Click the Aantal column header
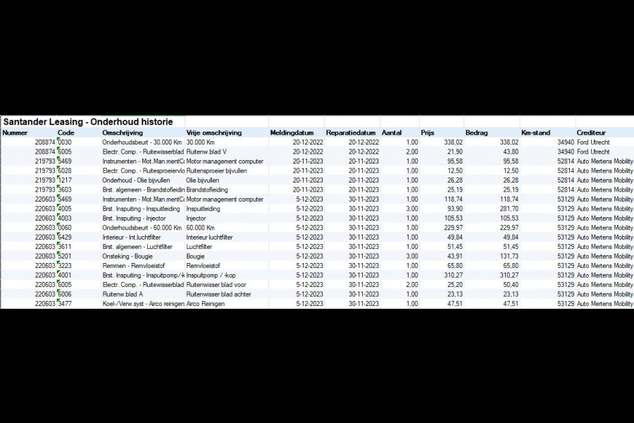The width and height of the screenshot is (634, 423). (x=391, y=133)
